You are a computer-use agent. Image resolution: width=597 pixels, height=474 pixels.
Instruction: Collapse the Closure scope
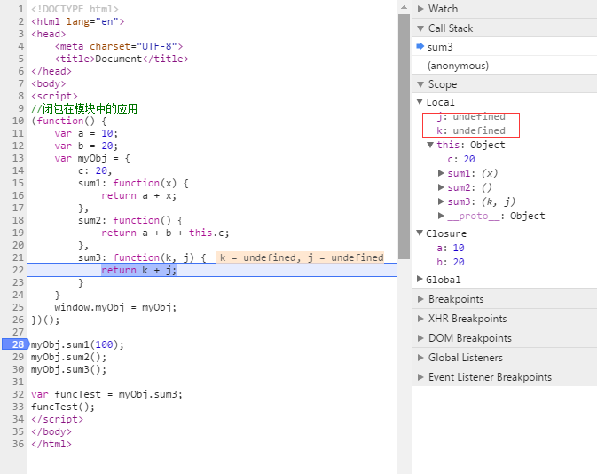(x=420, y=233)
